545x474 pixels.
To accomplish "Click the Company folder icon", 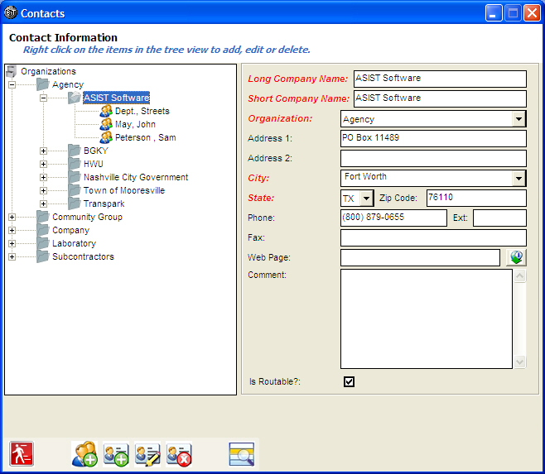I will coord(43,230).
